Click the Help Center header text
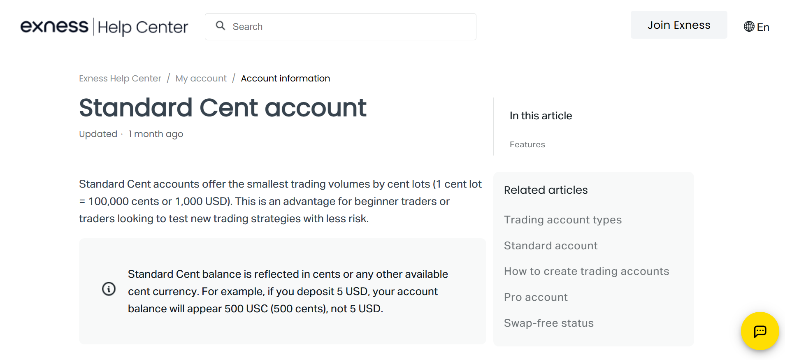Viewport: 785px width, 360px height. click(x=143, y=27)
